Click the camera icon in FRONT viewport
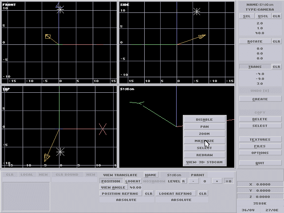The image size is (284, 213). (48, 37)
